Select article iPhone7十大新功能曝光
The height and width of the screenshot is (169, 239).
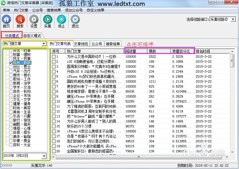(94, 146)
